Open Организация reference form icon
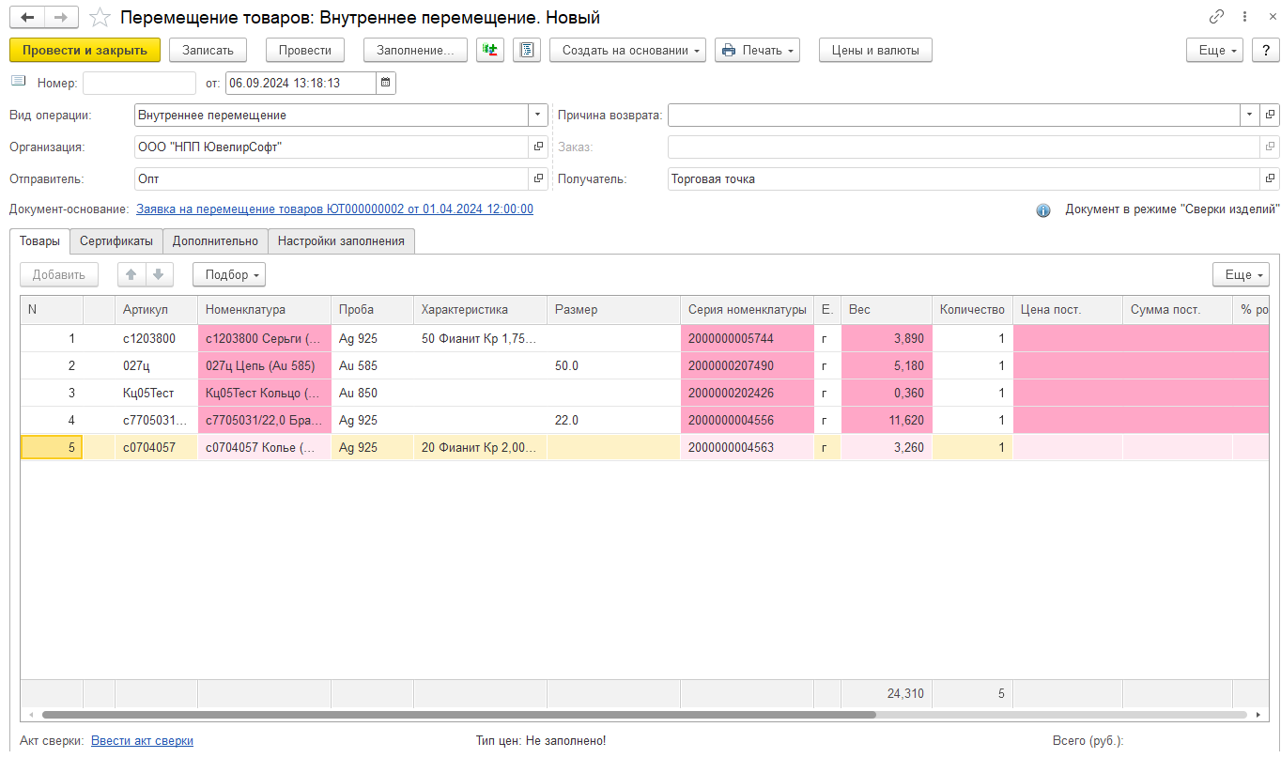Viewport: 1281px width, 758px height. coord(539,147)
